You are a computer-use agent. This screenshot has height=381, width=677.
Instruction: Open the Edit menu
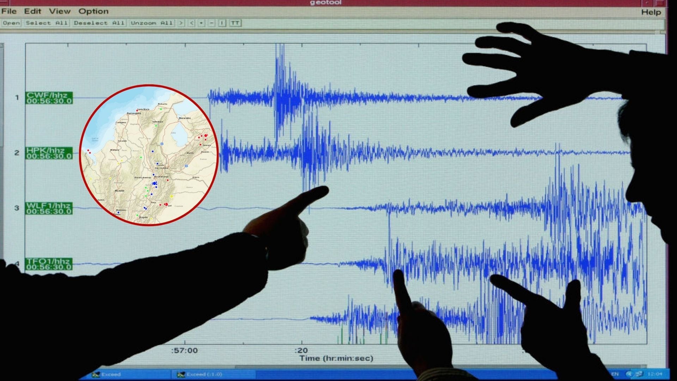coord(32,11)
